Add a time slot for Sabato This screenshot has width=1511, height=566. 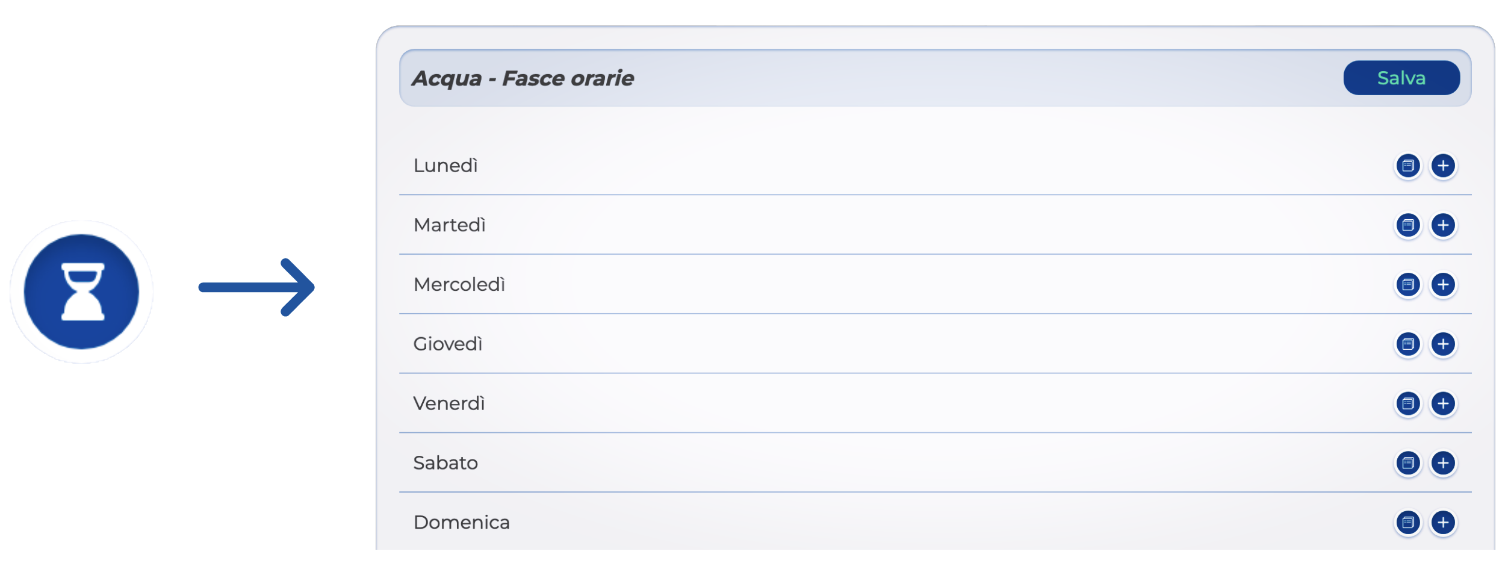click(1443, 463)
